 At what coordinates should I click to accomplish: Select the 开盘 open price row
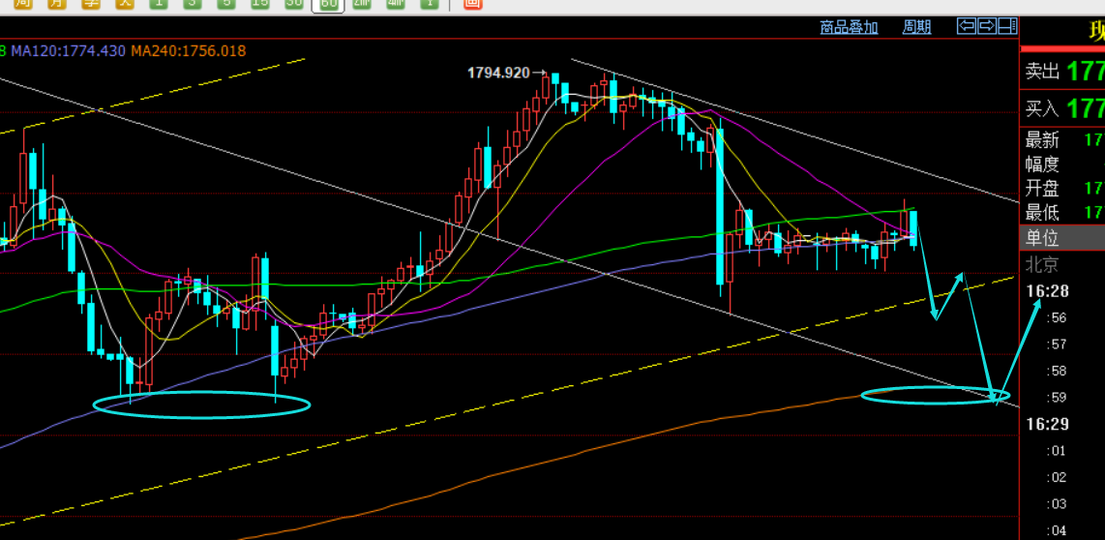coord(1062,188)
